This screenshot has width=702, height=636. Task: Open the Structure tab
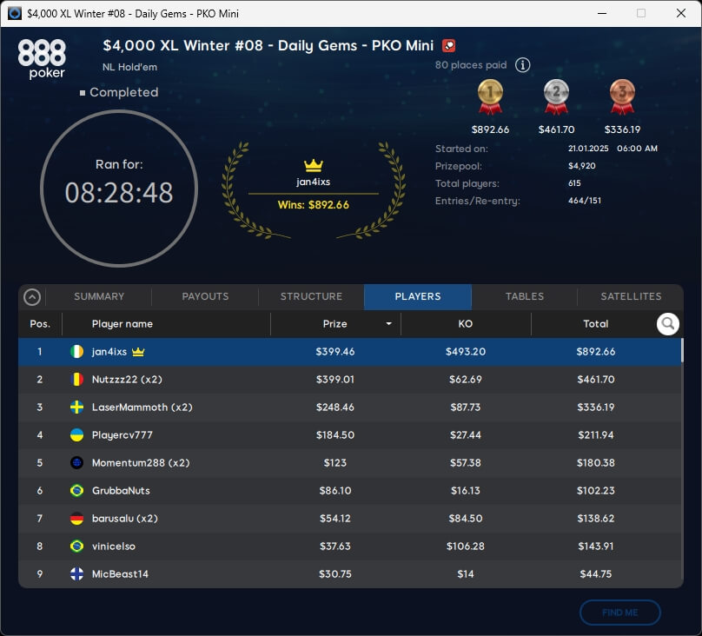[x=311, y=296]
